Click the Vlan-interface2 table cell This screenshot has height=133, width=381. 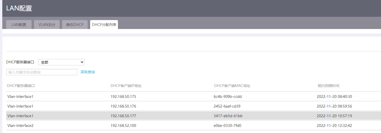pyautogui.click(x=20, y=126)
